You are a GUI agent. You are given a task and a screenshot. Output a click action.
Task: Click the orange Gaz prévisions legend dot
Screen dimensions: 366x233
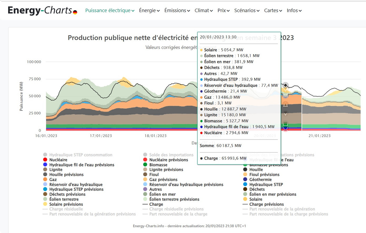145,179
